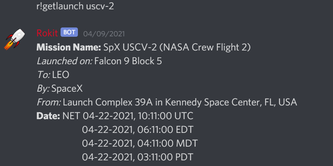333x166 pixels.
Task: Click the italic From label
Action: click(48, 103)
